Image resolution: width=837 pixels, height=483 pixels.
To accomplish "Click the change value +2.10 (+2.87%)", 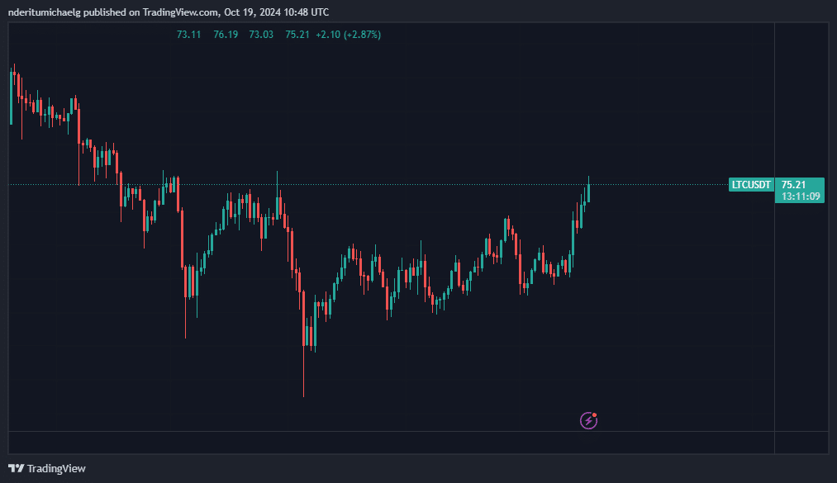I will click(x=348, y=35).
